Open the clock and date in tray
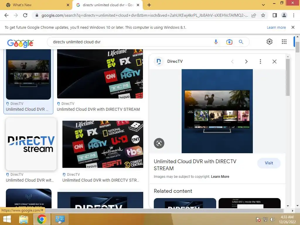The height and width of the screenshot is (225, 300). pyautogui.click(x=287, y=219)
